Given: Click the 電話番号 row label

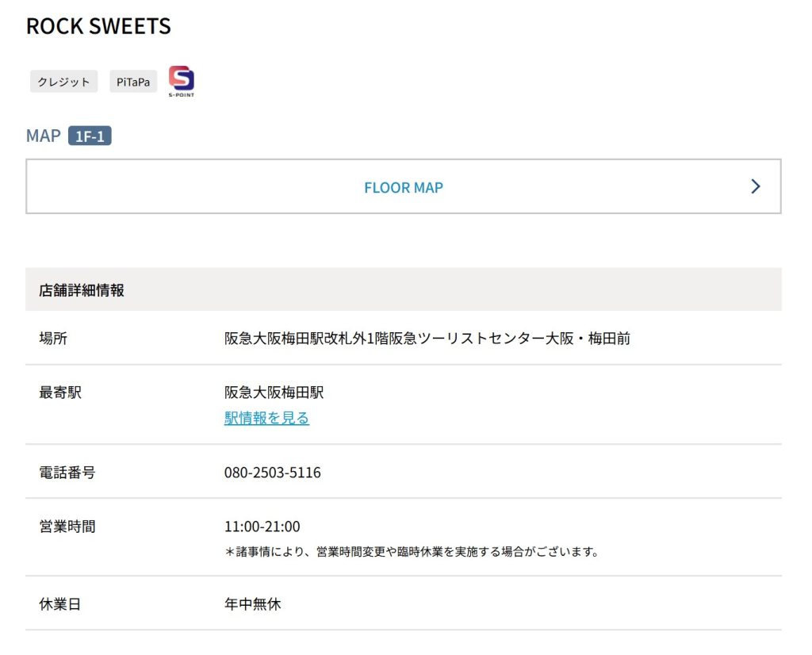Looking at the screenshot, I should pos(67,473).
